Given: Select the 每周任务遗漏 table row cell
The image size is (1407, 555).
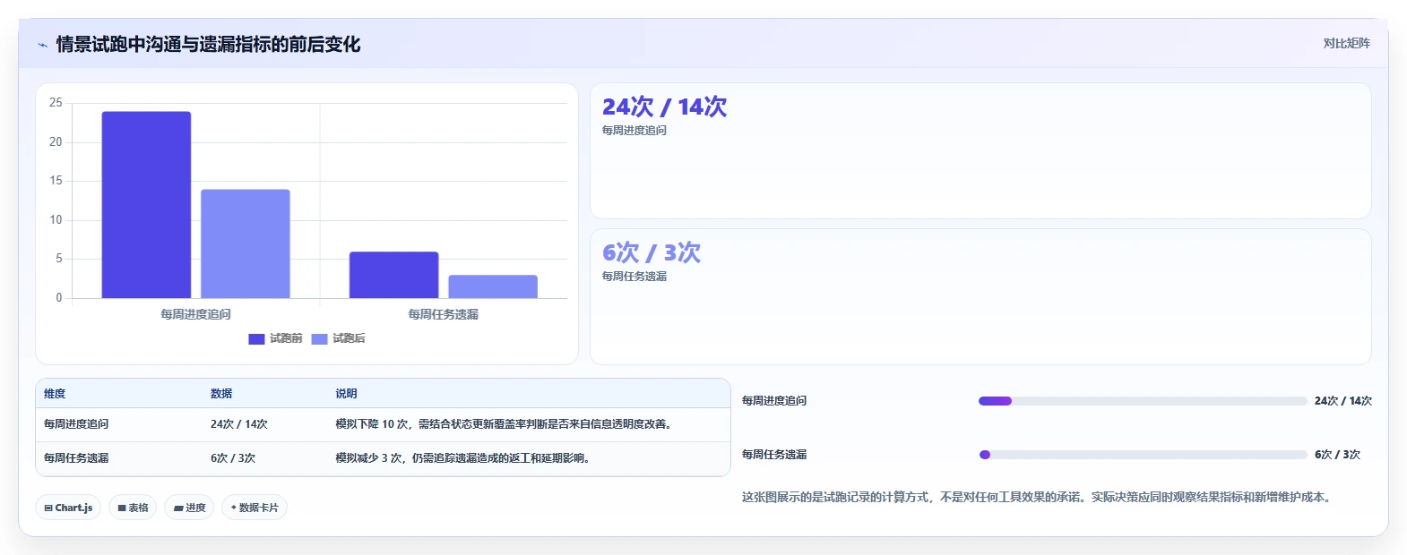Looking at the screenshot, I should pos(76,458).
